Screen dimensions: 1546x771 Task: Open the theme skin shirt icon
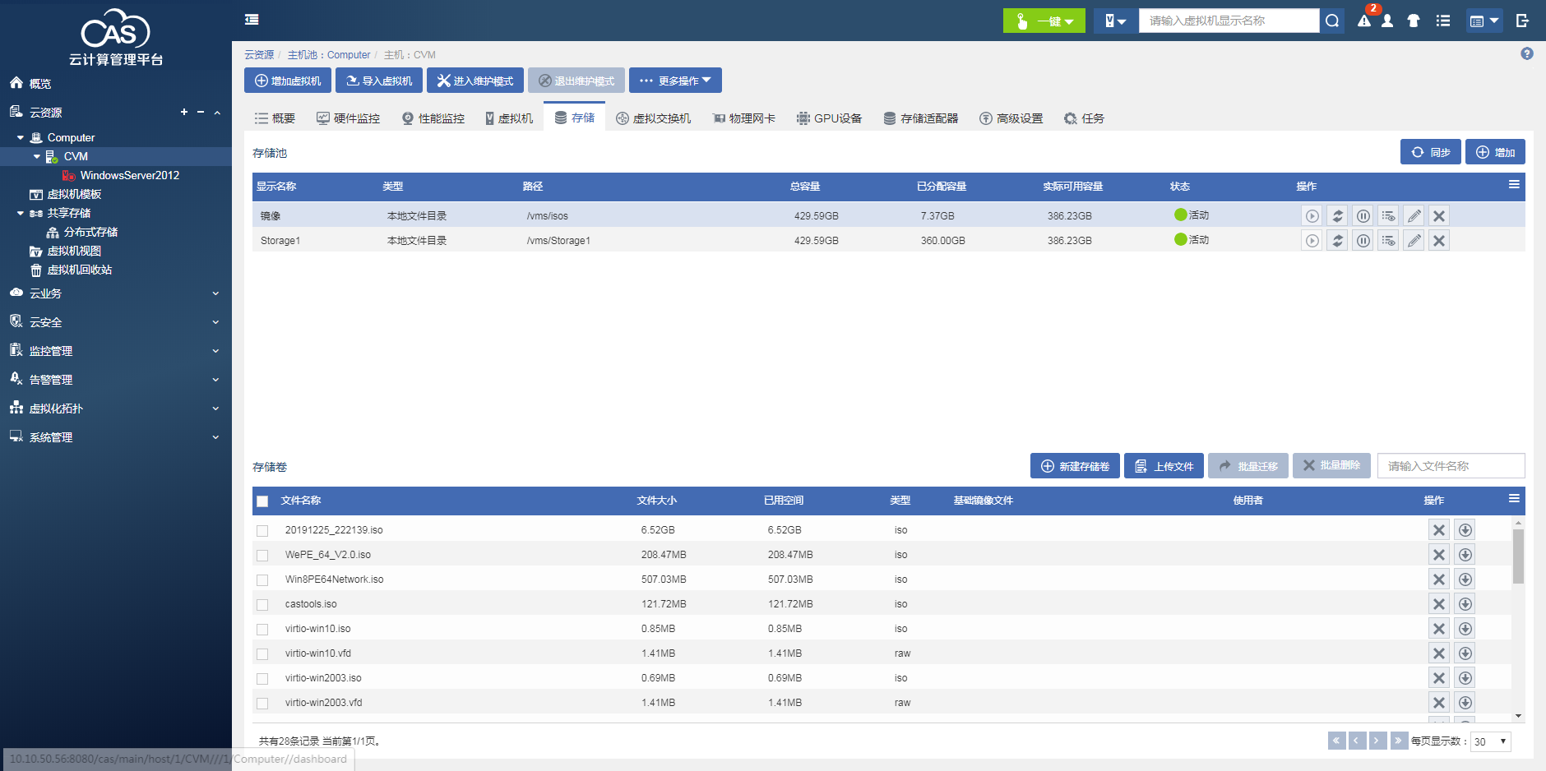click(x=1414, y=21)
